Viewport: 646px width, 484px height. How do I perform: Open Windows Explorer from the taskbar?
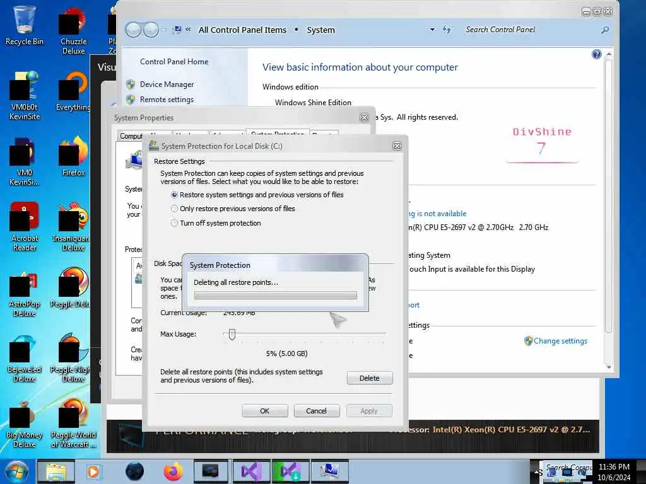[x=56, y=471]
